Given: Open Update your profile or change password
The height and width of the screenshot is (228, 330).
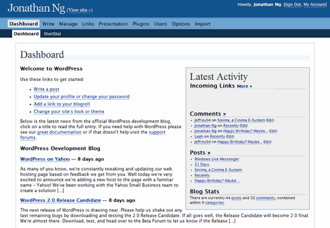Looking at the screenshot, I should point(82,97).
